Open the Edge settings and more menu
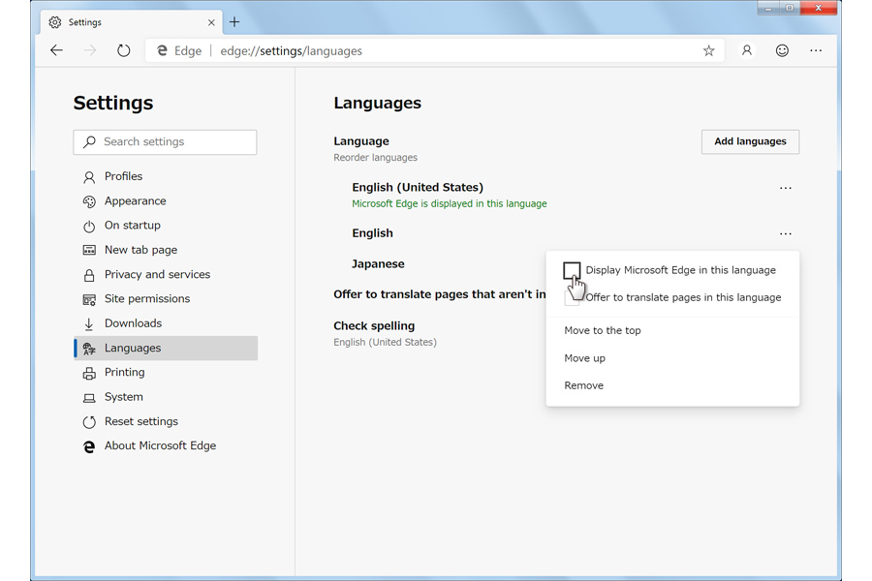This screenshot has height=581, width=872. tap(816, 50)
